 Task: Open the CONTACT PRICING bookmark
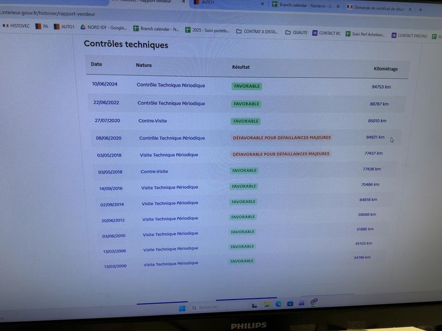tap(409, 35)
